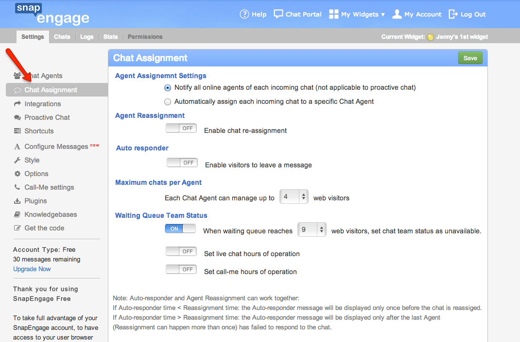
Task: Click the Chat Portal speech bubble icon
Action: click(278, 14)
